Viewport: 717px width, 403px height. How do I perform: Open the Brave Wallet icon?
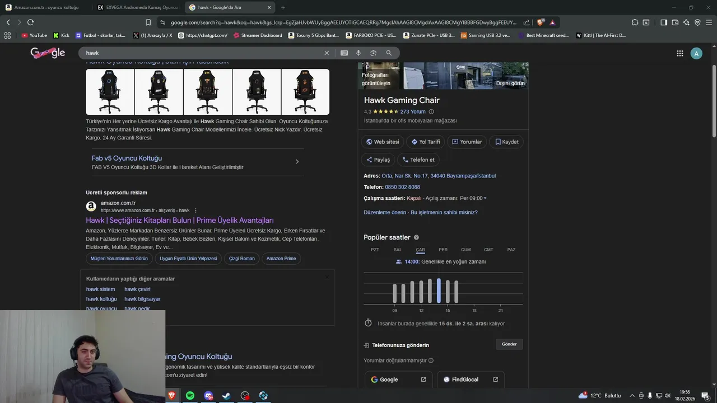[x=675, y=22]
